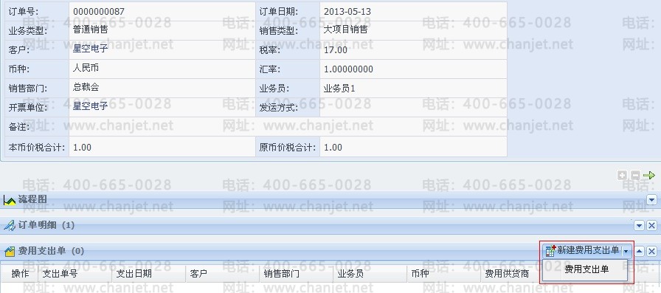Click the minus collapse-all icon

pyautogui.click(x=635, y=176)
